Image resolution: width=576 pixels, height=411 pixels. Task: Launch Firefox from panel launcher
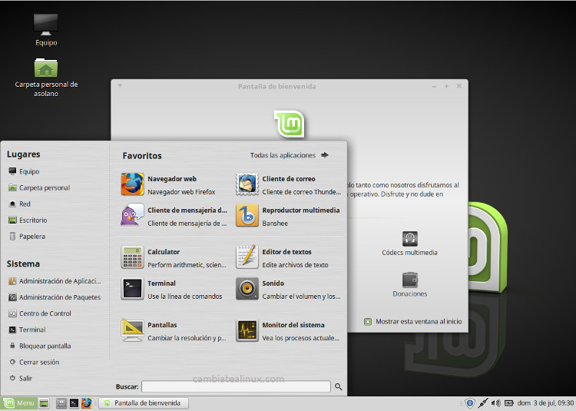(87, 403)
